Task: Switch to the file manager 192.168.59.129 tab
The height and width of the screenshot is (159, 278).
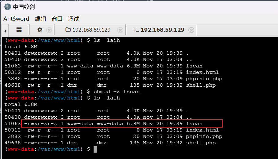Action: pyautogui.click(x=91, y=30)
